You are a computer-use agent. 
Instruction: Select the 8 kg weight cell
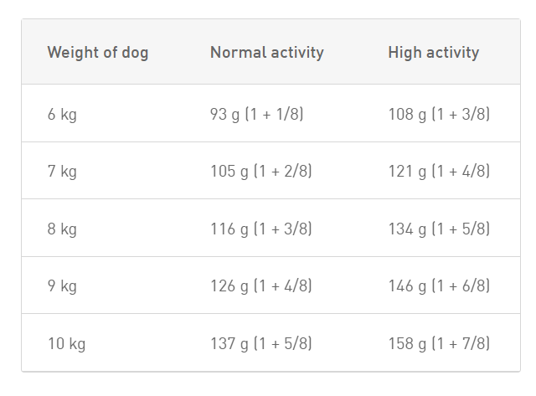tap(62, 229)
